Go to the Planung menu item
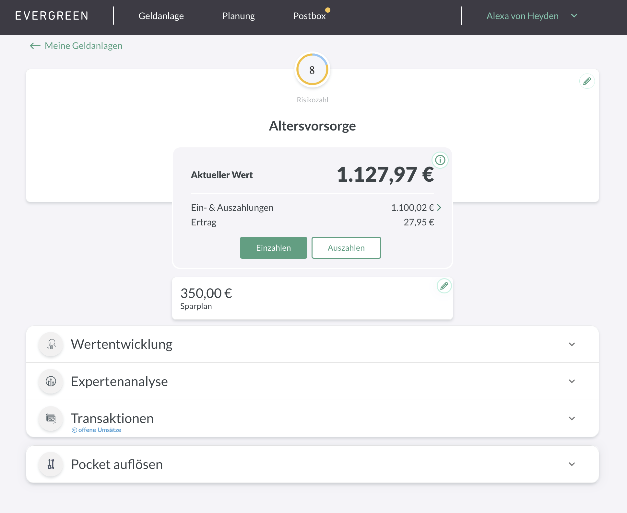627x513 pixels. click(238, 16)
